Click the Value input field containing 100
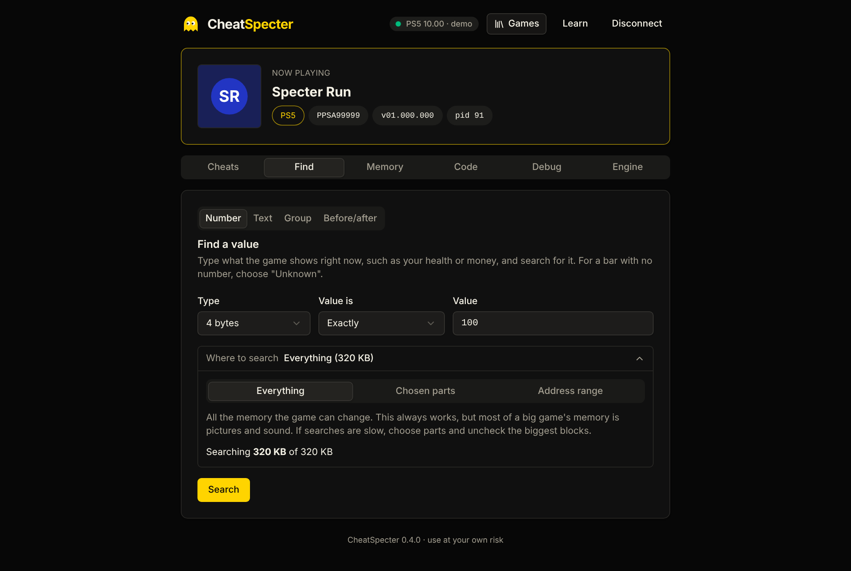 (553, 324)
